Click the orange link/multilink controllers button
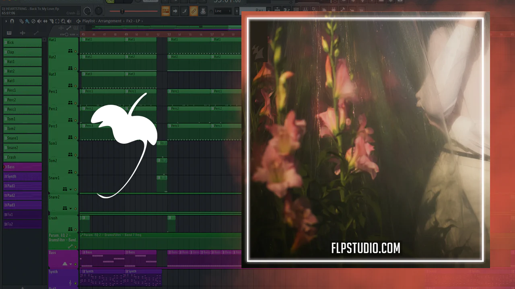The image size is (515, 289). tap(194, 11)
